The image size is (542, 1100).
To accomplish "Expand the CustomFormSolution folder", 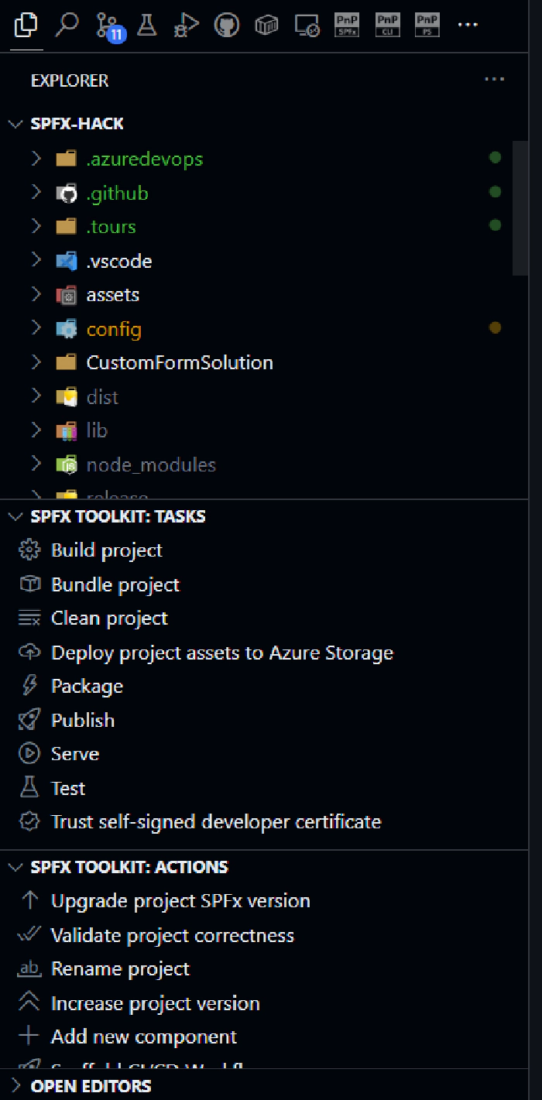I will click(x=179, y=362).
